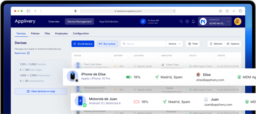Open App Distribution in top navigation
Image resolution: width=256 pixels, height=114 pixels.
click(x=109, y=22)
